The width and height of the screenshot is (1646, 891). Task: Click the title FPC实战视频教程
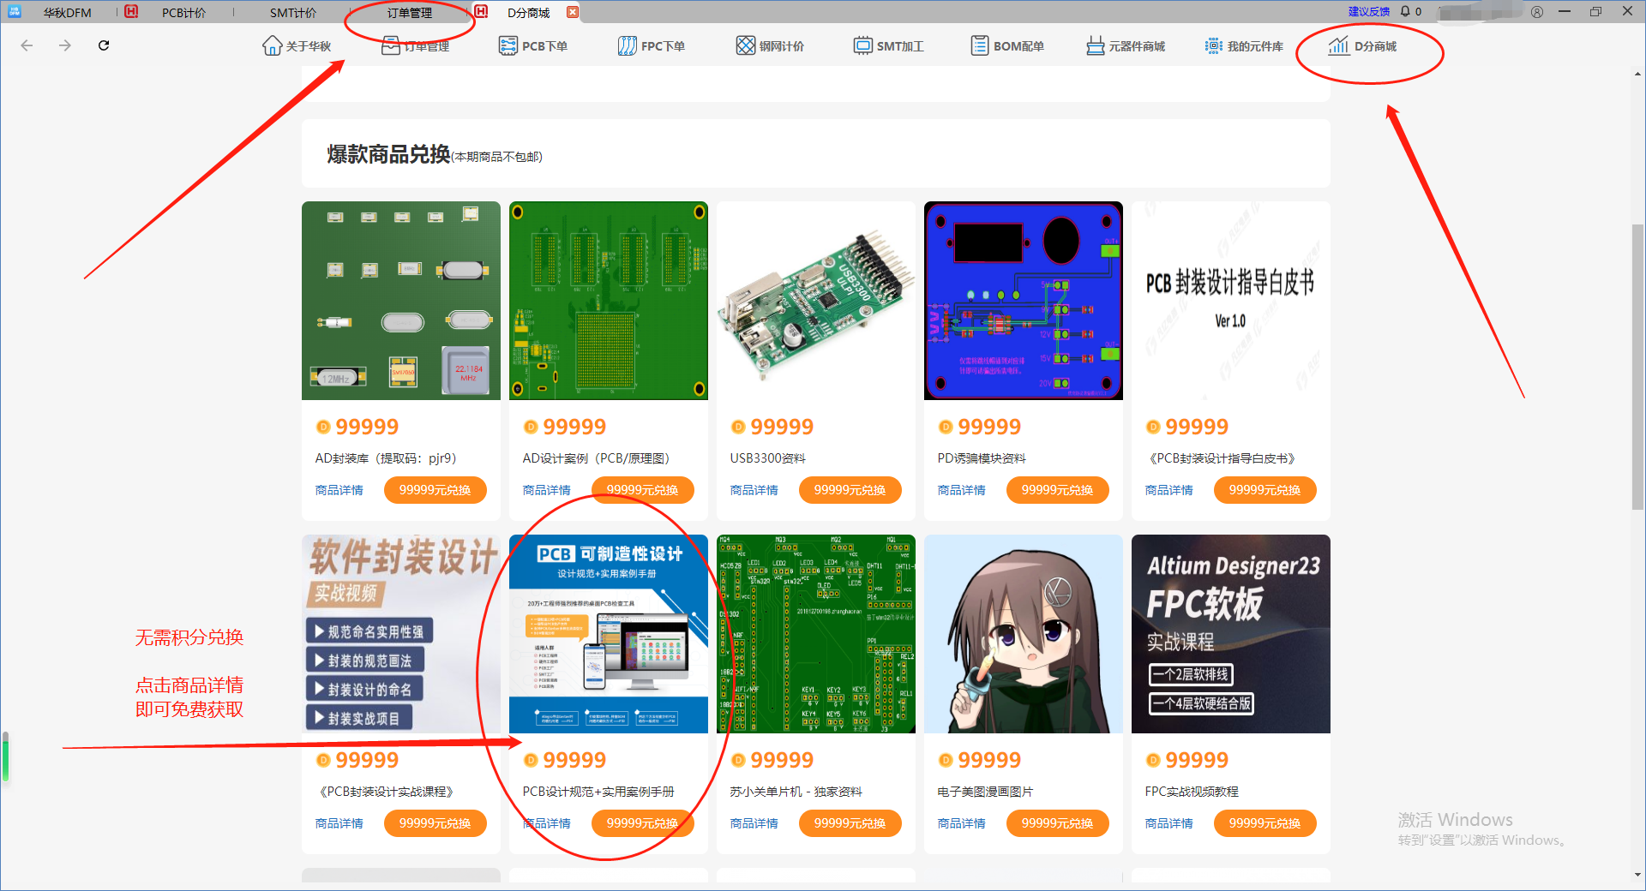(x=1192, y=792)
